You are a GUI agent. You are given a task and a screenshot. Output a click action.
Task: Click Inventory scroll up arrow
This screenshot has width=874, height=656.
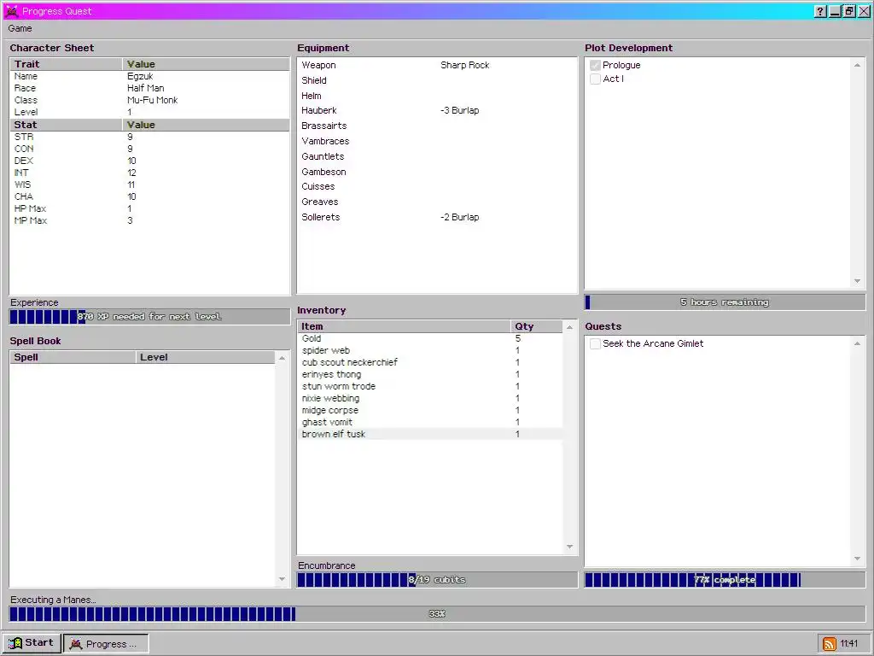point(569,327)
